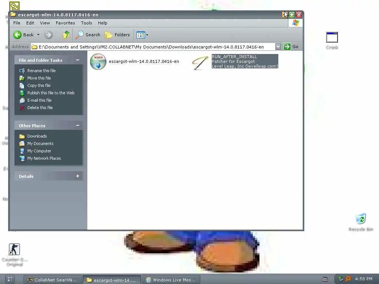379x284 pixels.
Task: Expand the address bar dropdown arrow
Action: (278, 47)
